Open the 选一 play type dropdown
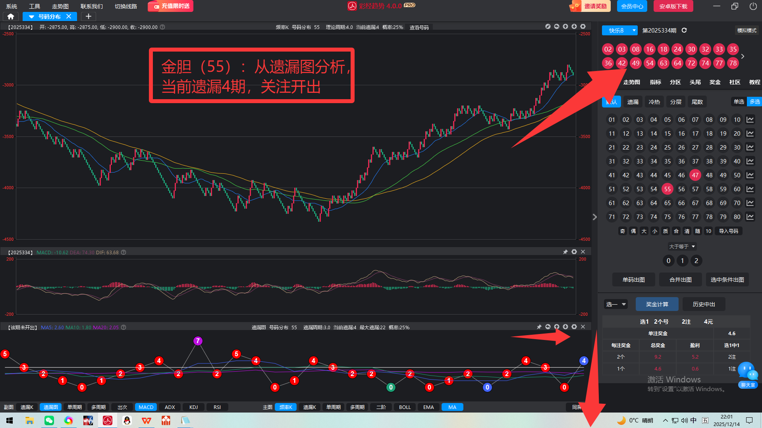This screenshot has height=428, width=762. pos(615,304)
